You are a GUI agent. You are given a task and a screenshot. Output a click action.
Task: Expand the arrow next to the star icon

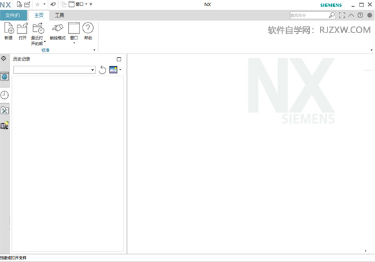pyautogui.click(x=44, y=4)
